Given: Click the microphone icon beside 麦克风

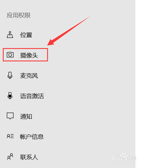Looking at the screenshot, I should (x=10, y=75).
